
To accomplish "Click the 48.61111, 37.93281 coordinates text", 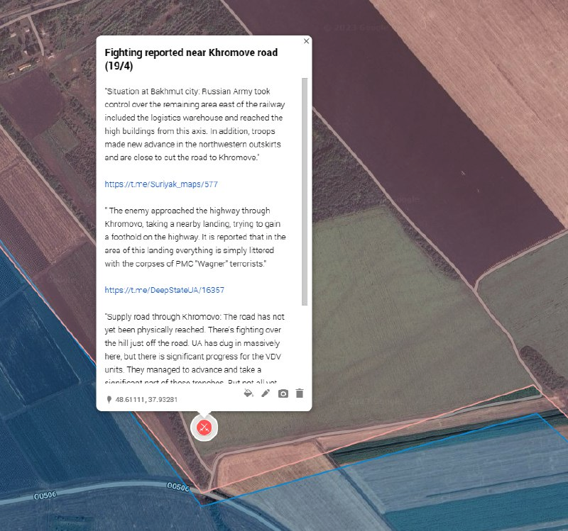I will click(x=146, y=400).
